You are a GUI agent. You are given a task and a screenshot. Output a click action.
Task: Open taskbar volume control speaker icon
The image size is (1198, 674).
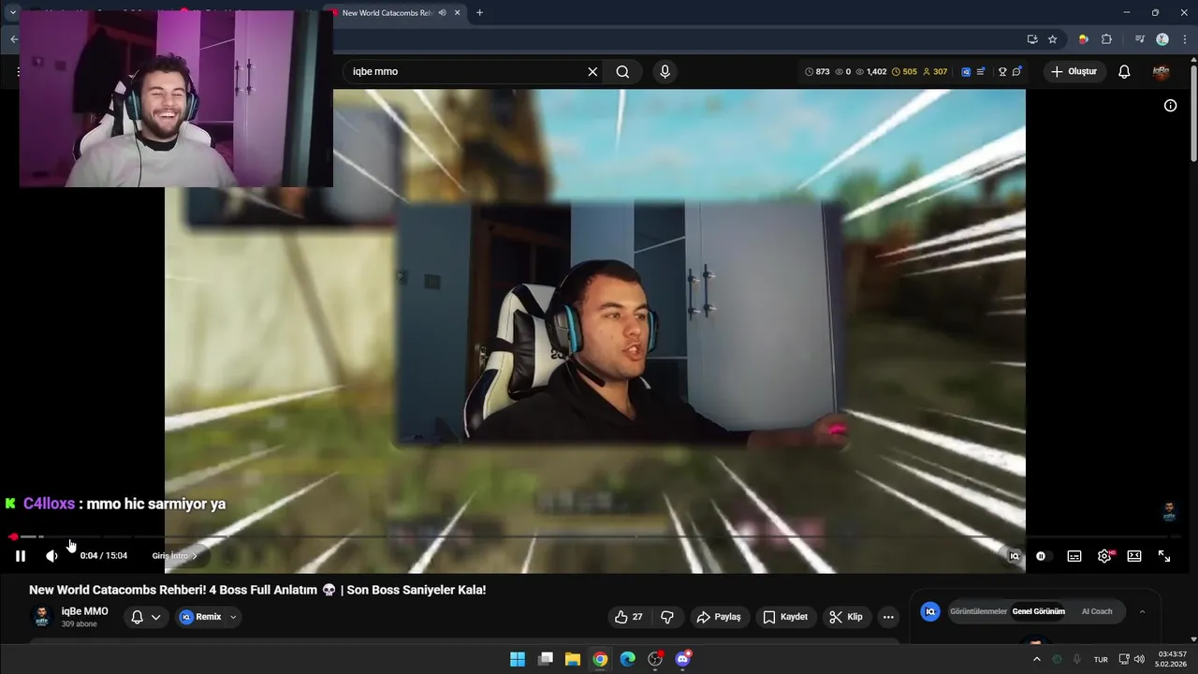[x=1139, y=659]
